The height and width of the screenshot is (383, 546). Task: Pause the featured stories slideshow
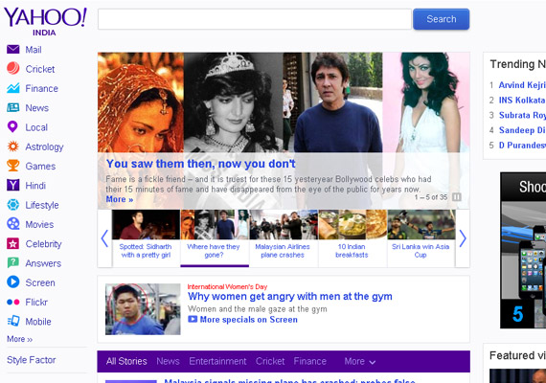pos(457,197)
